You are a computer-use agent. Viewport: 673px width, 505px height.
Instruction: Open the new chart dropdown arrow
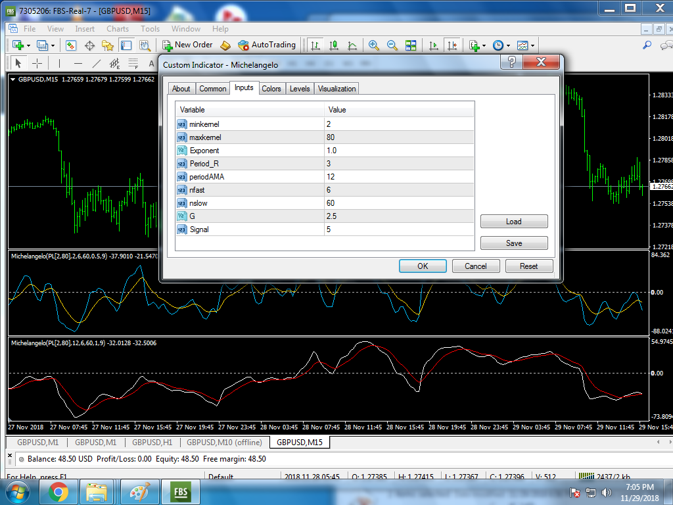[27, 45]
